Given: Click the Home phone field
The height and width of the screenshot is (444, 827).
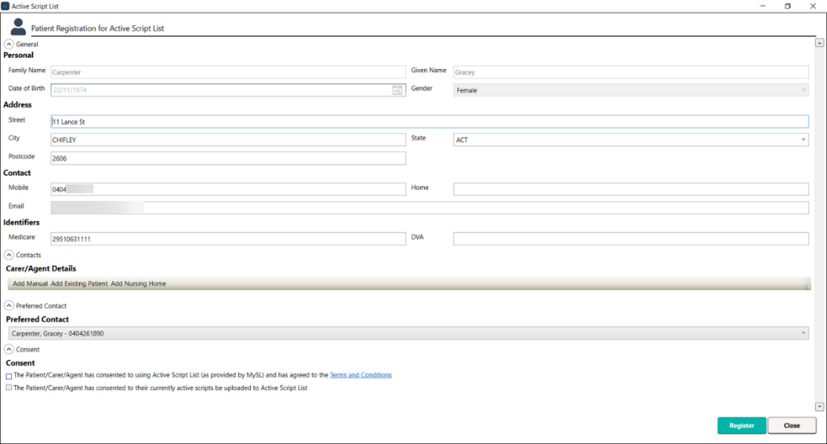Looking at the screenshot, I should 631,189.
